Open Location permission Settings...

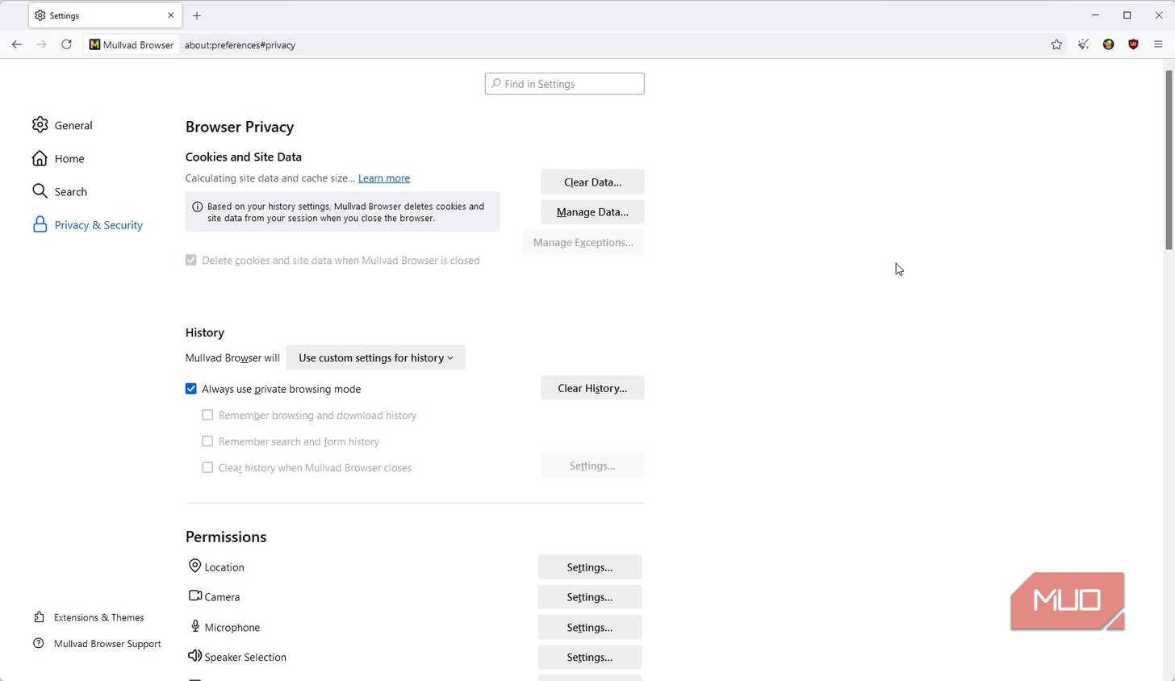pos(590,567)
